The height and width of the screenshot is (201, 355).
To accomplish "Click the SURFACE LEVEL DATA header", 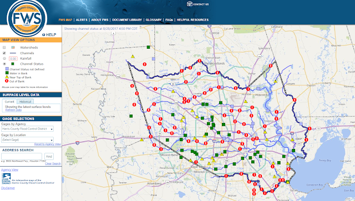I will click(x=31, y=95).
